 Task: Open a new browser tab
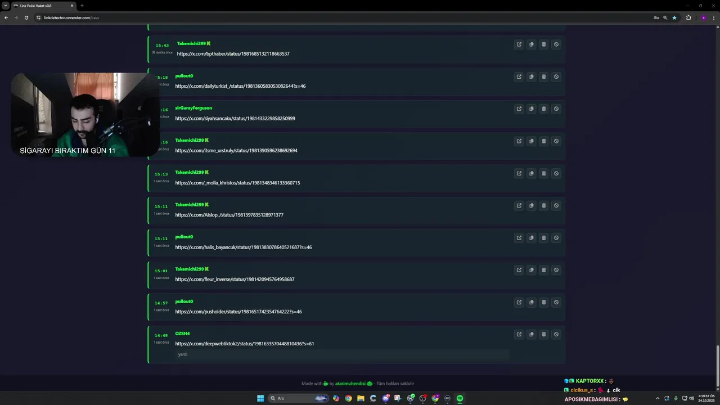(82, 6)
